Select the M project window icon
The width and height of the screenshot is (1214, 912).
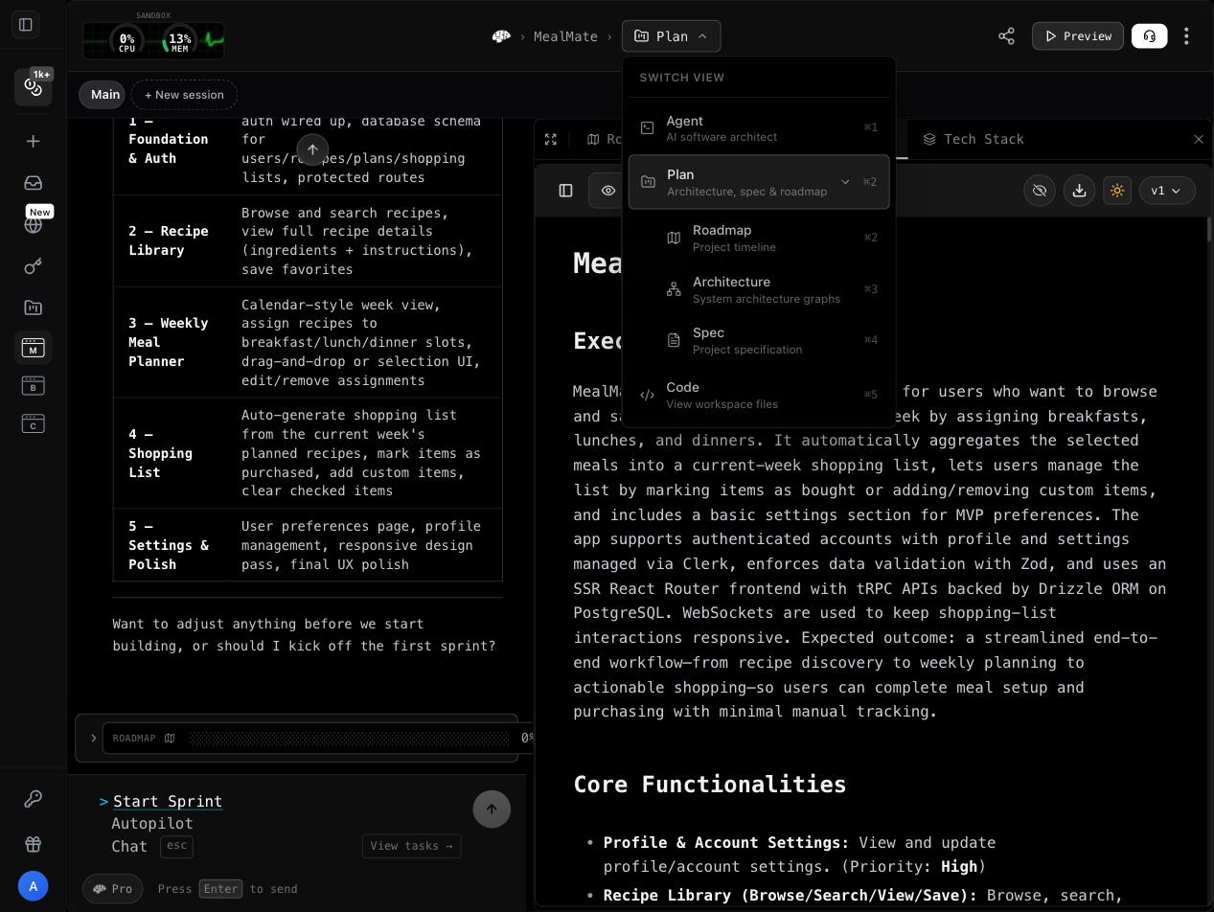coord(34,348)
